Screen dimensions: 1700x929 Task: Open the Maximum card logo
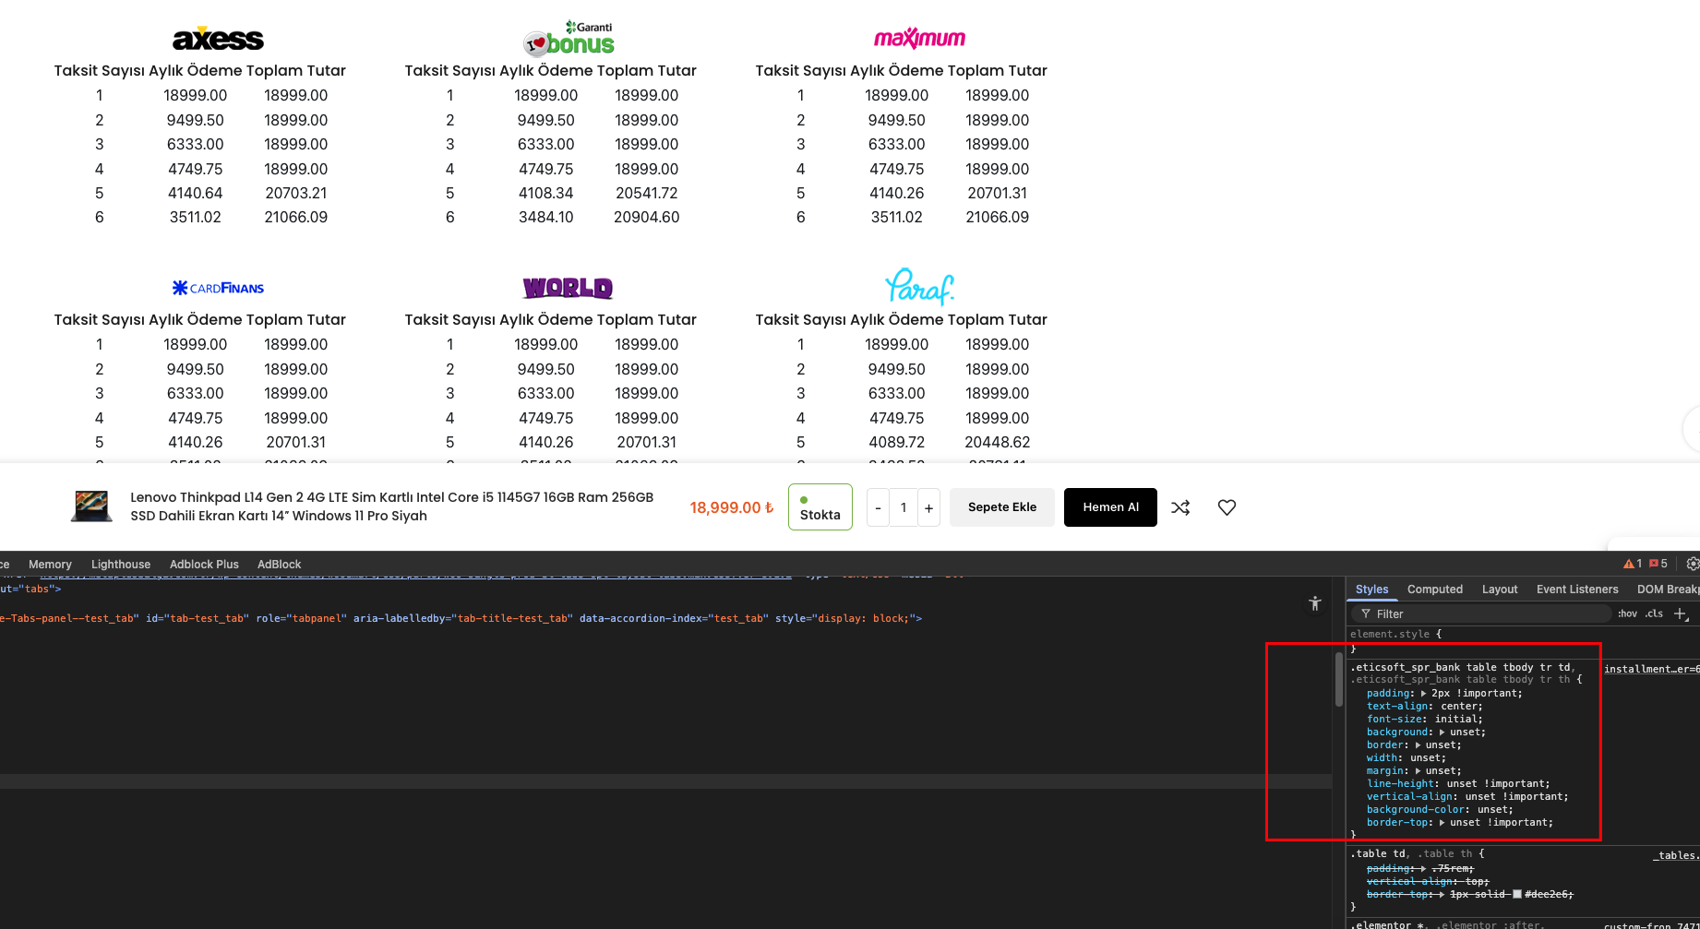920,38
